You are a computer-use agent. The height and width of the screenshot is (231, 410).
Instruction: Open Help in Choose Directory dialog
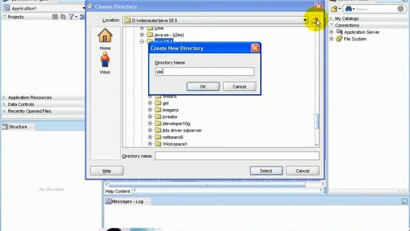pos(107,171)
